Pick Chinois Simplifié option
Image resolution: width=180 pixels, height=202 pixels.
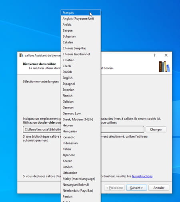tap(81, 48)
